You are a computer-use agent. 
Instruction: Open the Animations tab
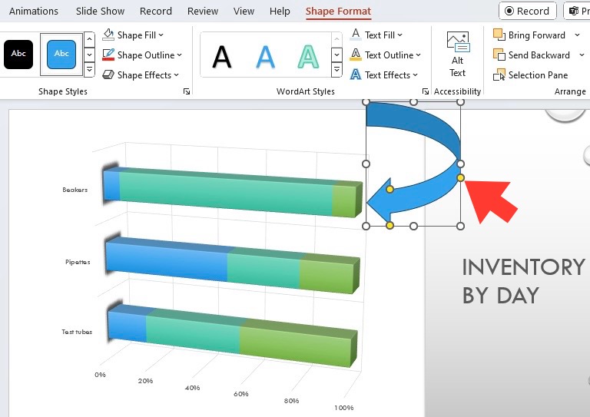(x=34, y=12)
